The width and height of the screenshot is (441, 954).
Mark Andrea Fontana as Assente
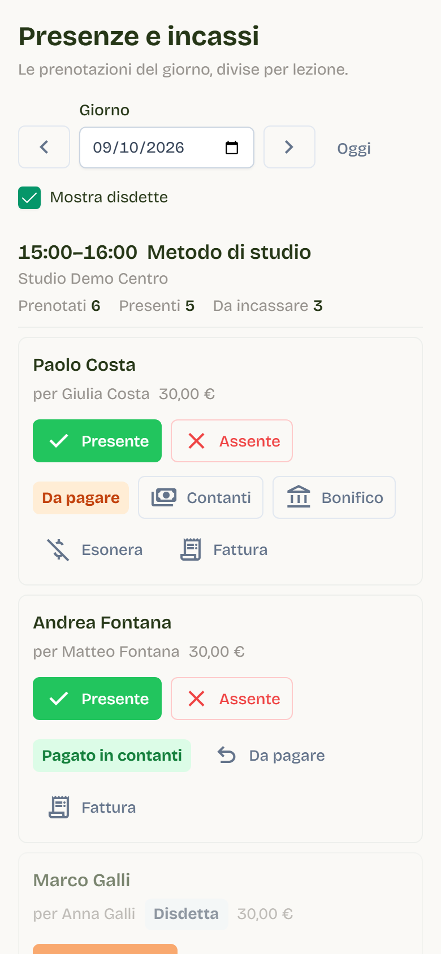[x=232, y=699]
